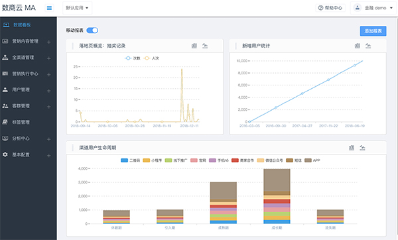The image size is (398, 240).
Task: Click the tallest 成长期 stacked bar
Action: [x=277, y=196]
